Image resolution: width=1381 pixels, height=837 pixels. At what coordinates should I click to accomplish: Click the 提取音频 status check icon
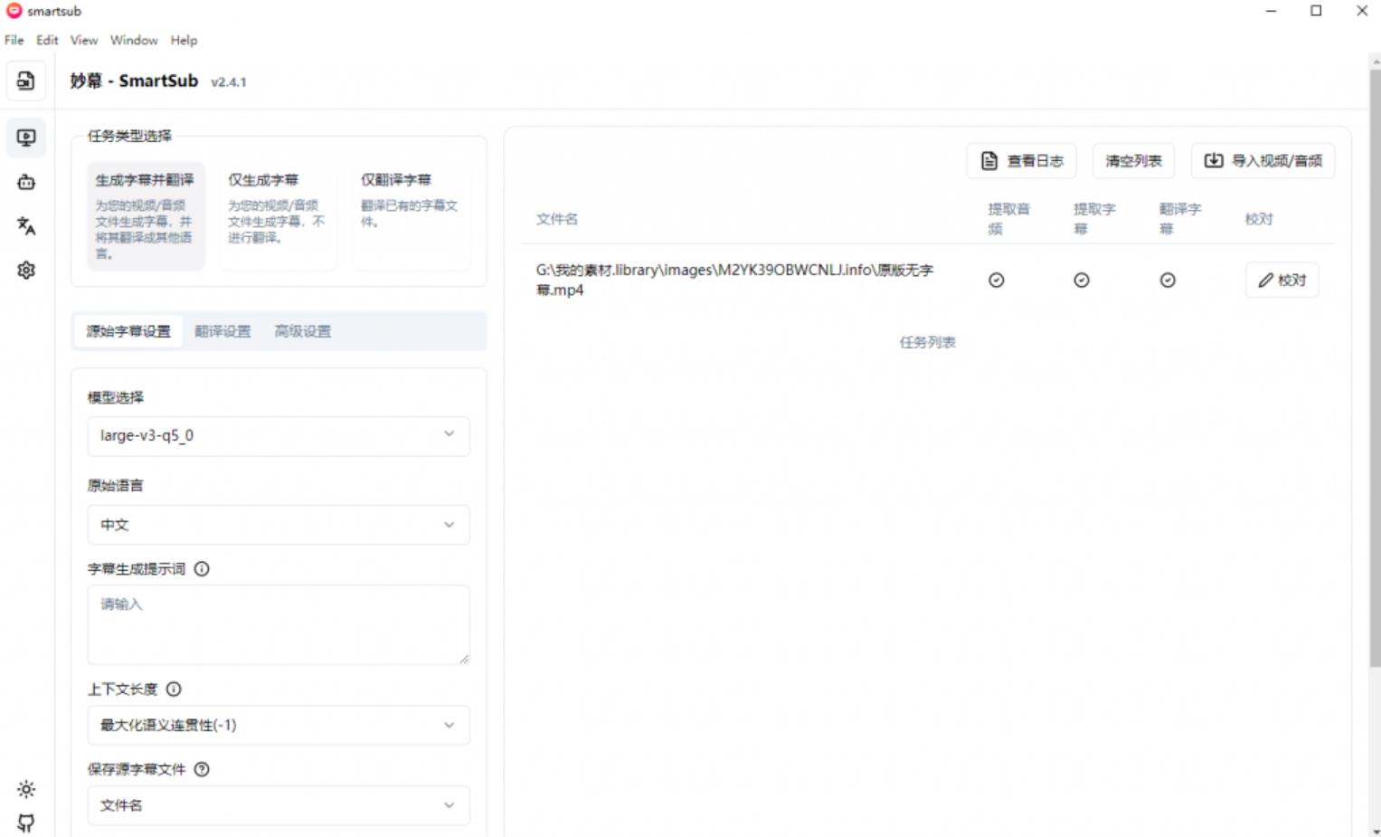click(x=996, y=281)
